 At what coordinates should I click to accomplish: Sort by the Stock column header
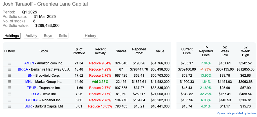point(44,51)
